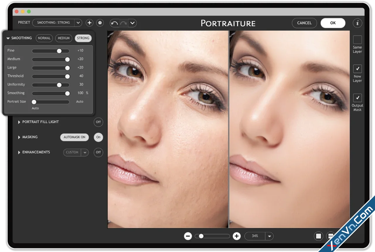Select the Normal smoothing preset
This screenshot has width=375, height=252.
[44, 38]
